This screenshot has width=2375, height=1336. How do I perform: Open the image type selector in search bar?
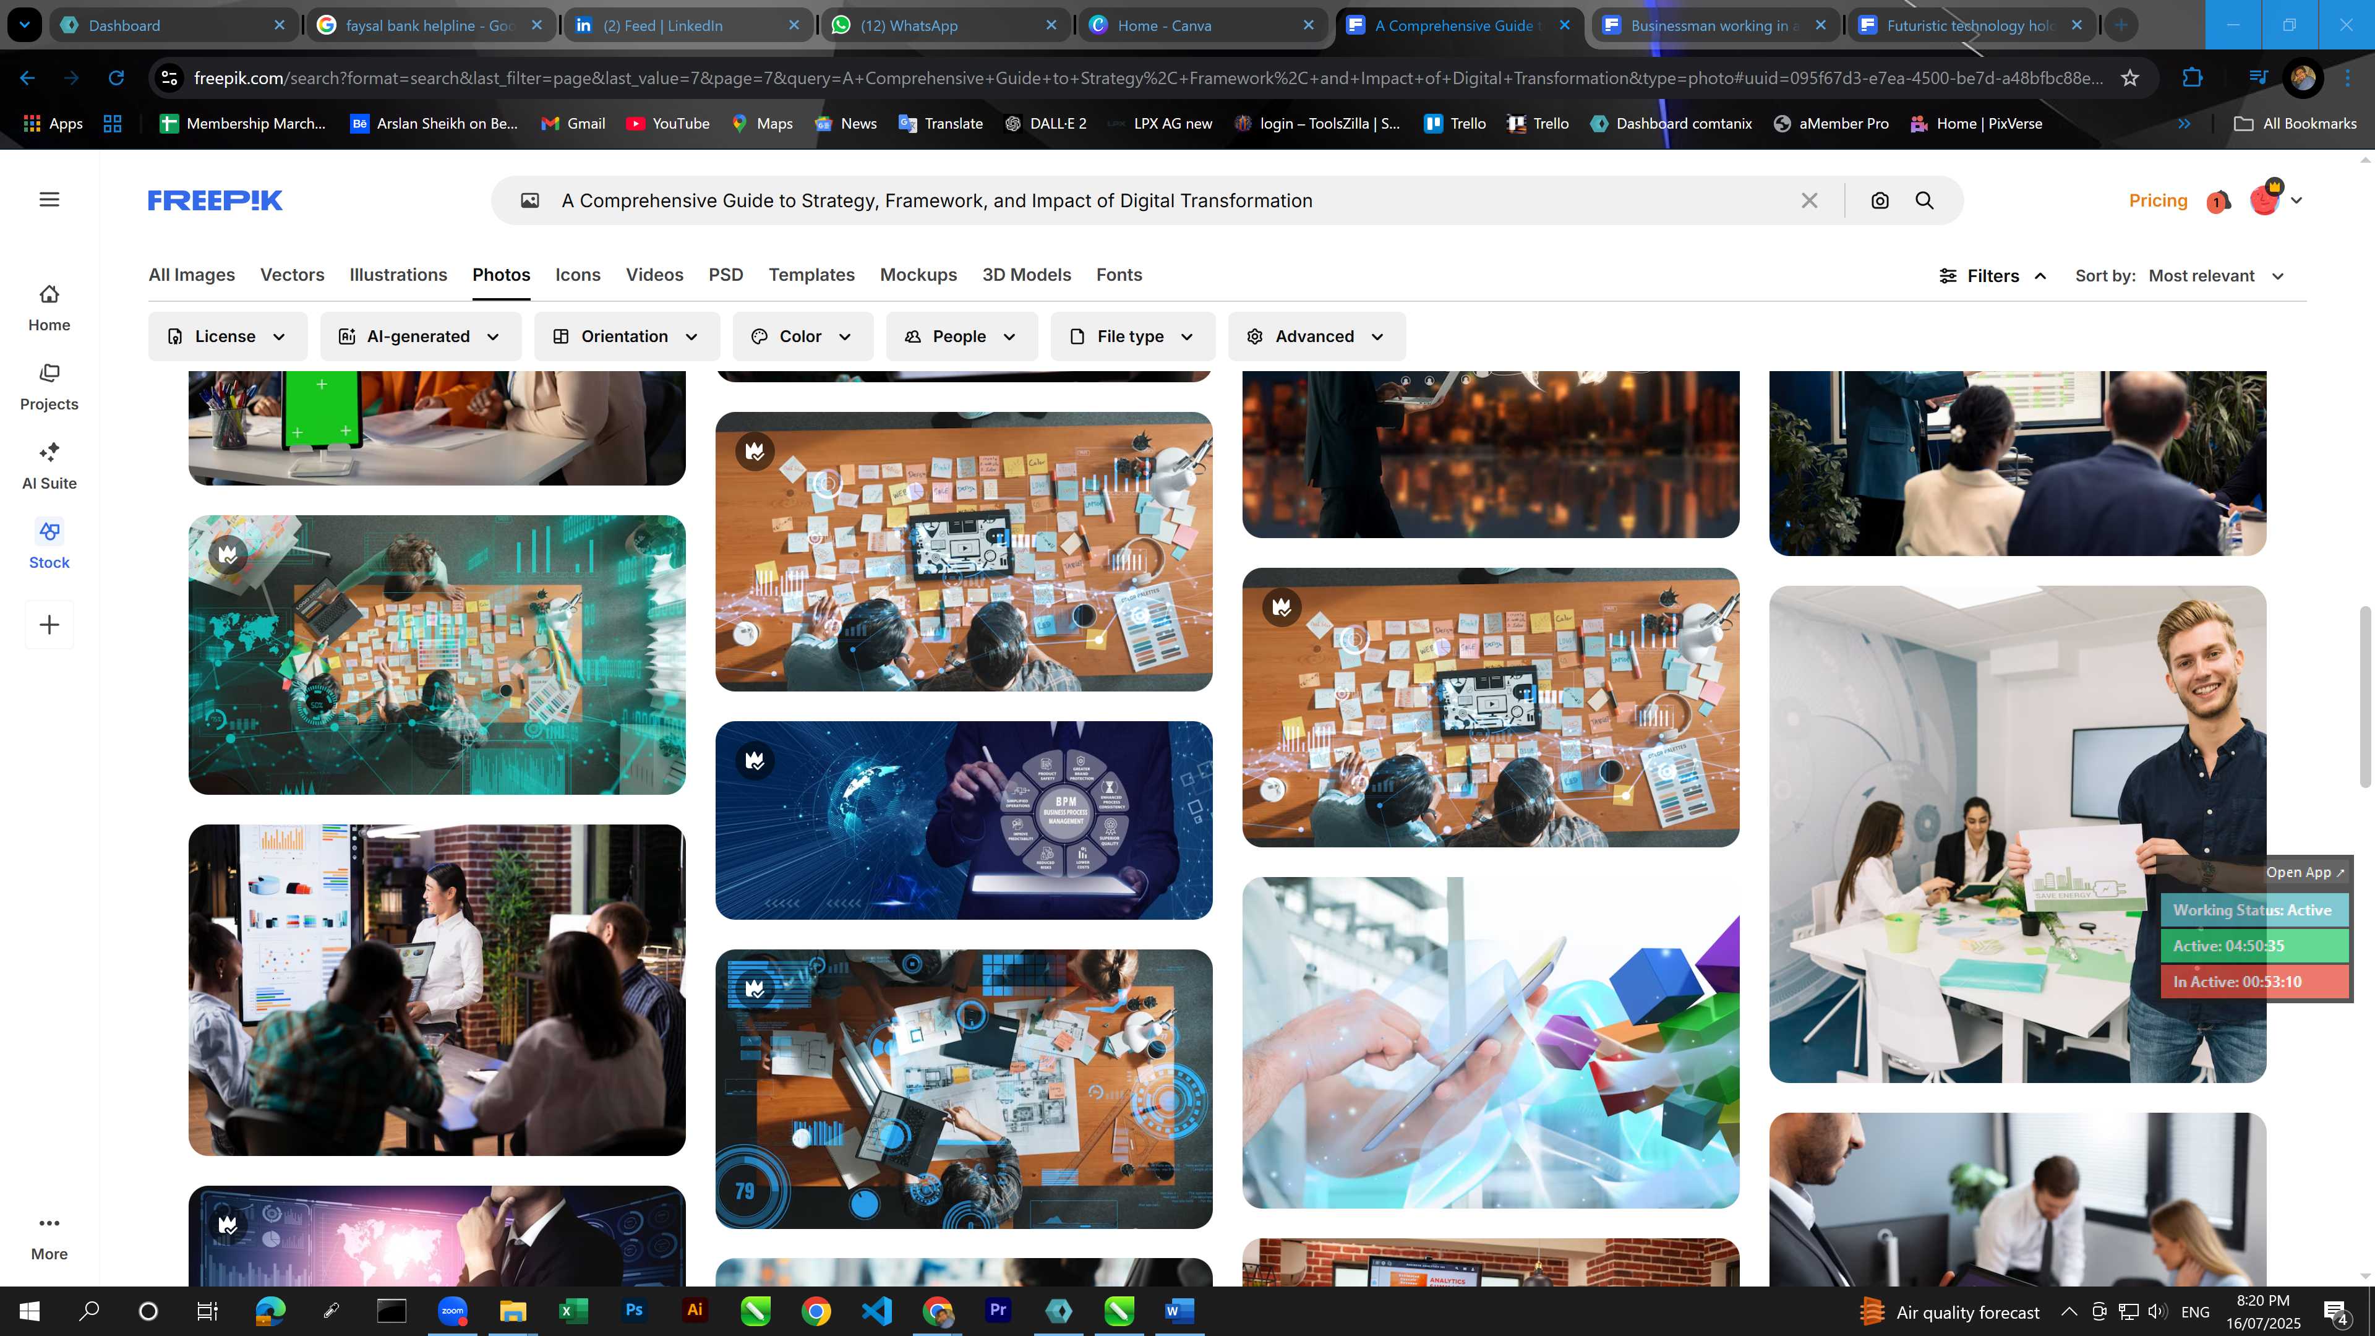[530, 200]
